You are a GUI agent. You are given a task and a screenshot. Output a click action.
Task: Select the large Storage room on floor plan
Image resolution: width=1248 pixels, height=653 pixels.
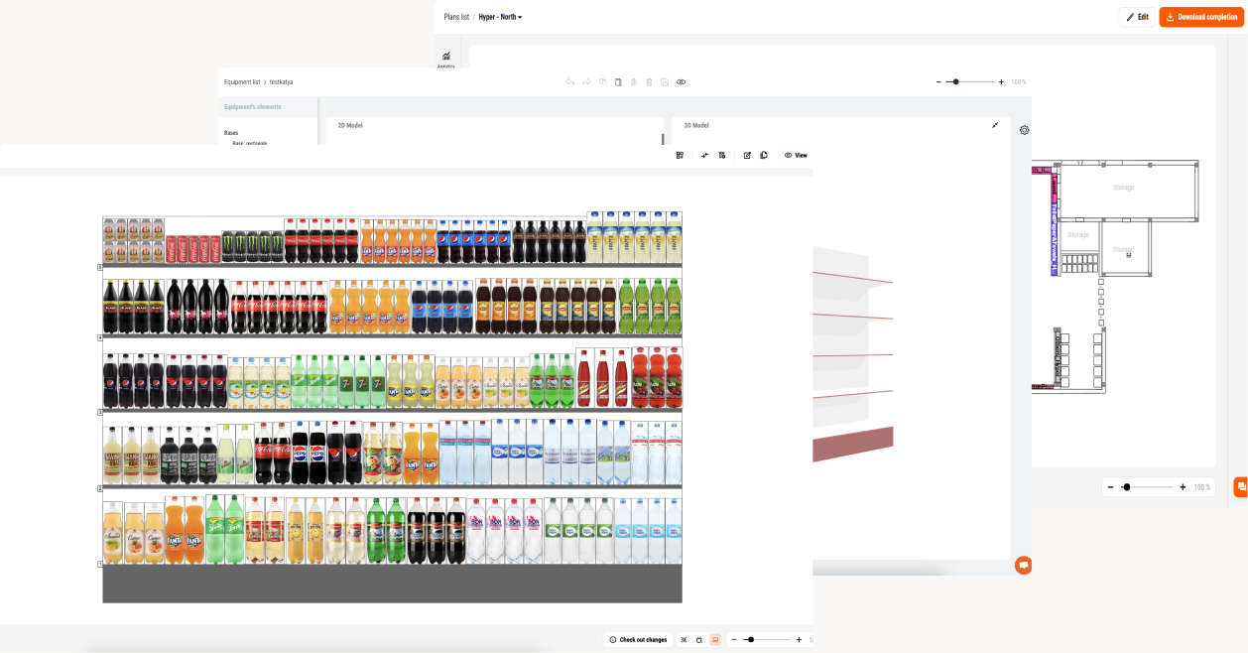(1128, 193)
